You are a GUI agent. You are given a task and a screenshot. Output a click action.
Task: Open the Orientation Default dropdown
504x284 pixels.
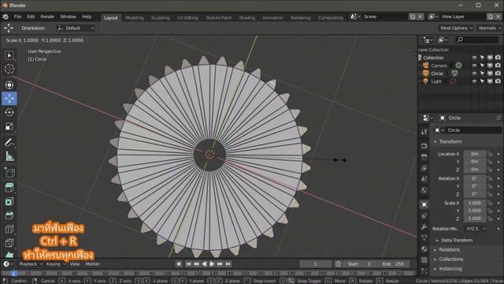pos(76,28)
